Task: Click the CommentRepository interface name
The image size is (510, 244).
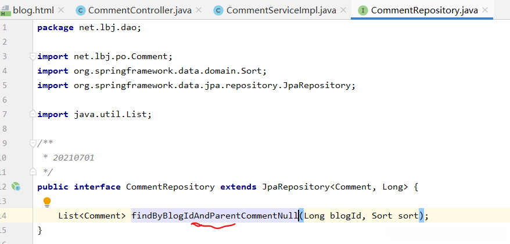Action: coord(170,187)
